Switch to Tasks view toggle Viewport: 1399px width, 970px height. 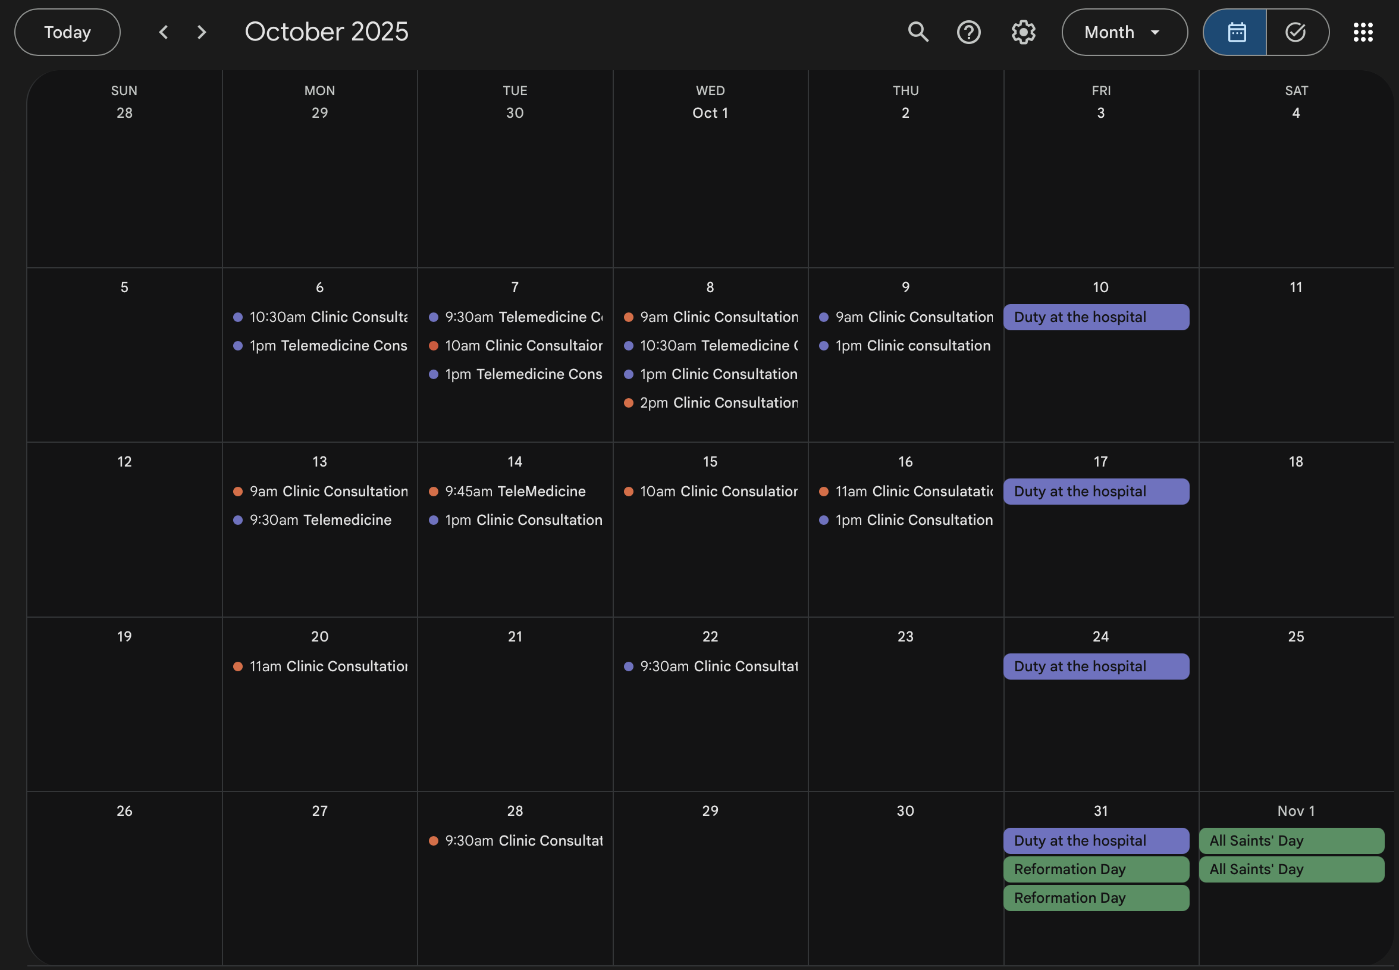(x=1297, y=32)
